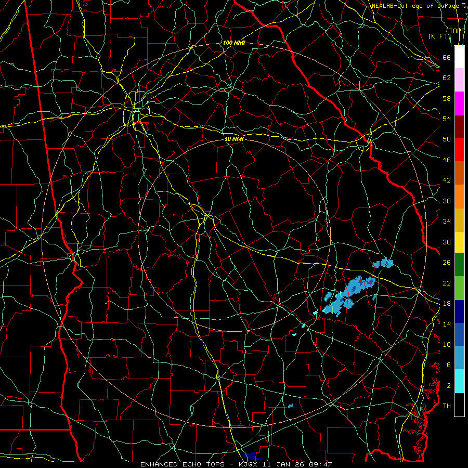Click the light green 22 kft swatch
The height and width of the screenshot is (468, 468).
459,288
